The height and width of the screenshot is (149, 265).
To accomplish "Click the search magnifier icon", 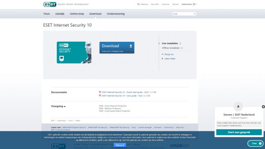I will coord(194,14).
